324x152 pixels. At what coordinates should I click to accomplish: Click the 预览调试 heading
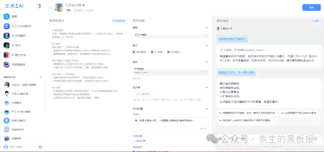[x=222, y=21]
